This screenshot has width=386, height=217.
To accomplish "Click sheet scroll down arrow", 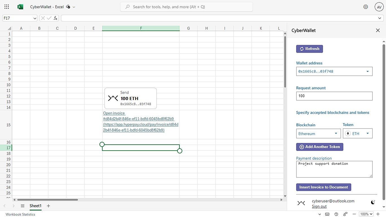I will pyautogui.click(x=285, y=196).
